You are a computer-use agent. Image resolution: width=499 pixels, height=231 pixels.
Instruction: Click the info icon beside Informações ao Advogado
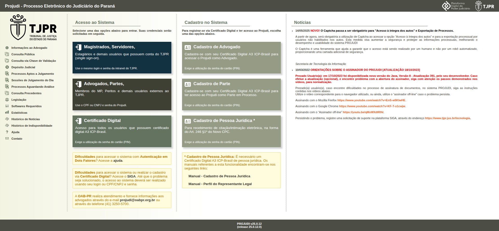coord(7,48)
